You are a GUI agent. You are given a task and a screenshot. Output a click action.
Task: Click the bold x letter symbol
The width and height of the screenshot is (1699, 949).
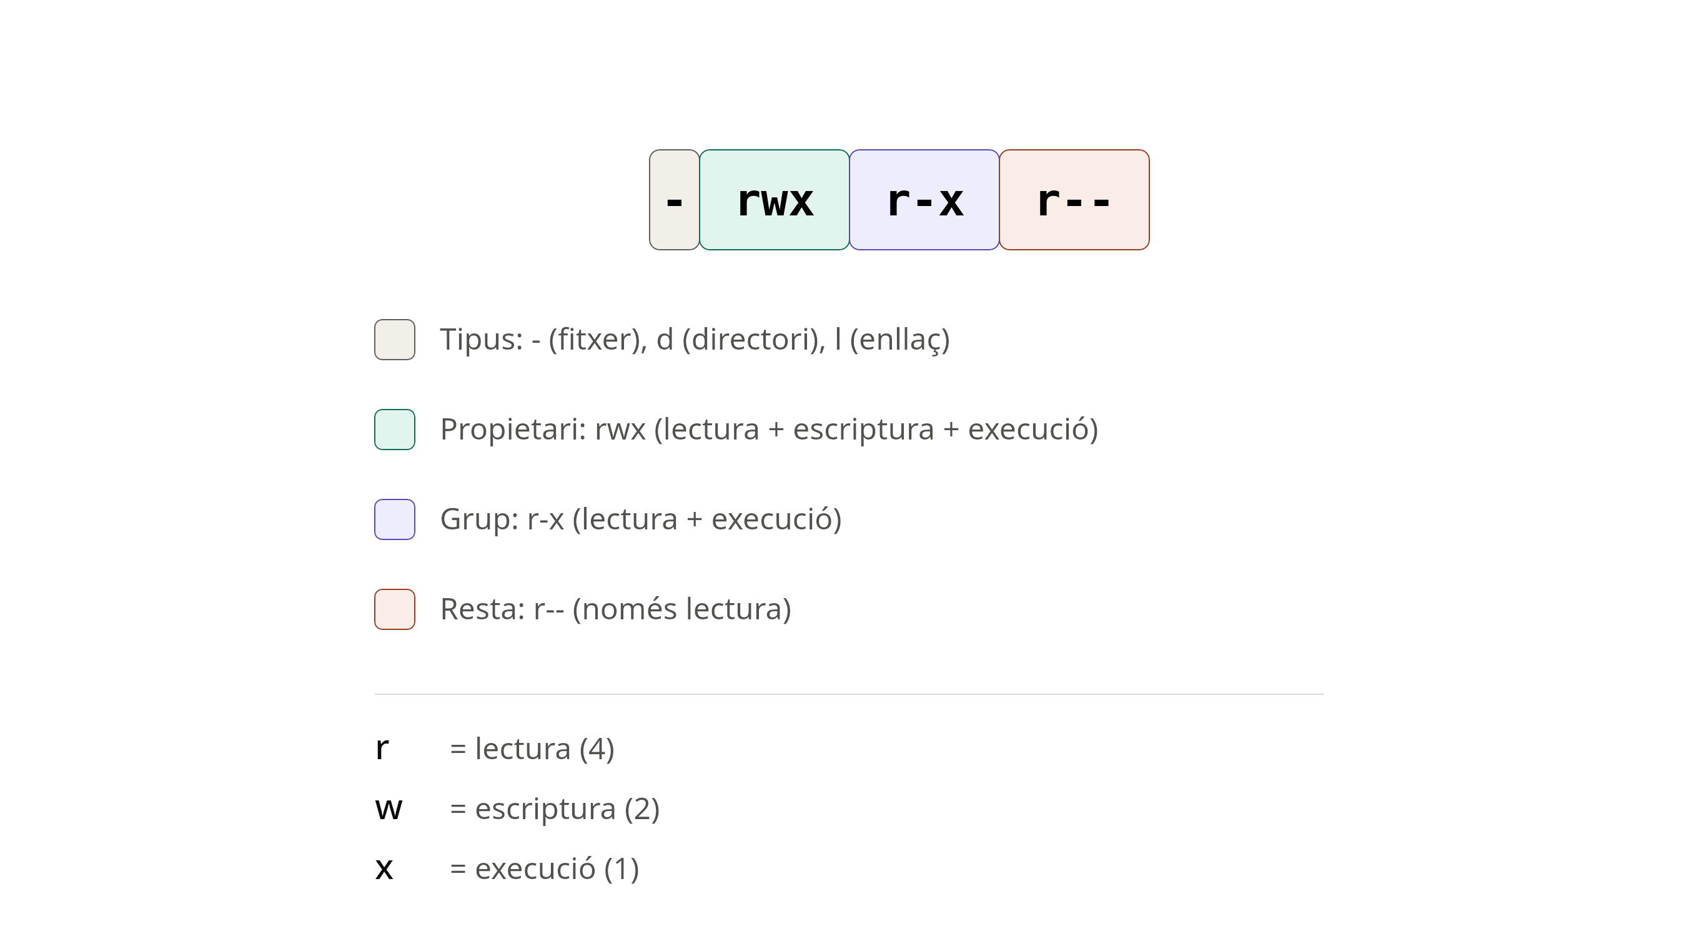(x=384, y=868)
